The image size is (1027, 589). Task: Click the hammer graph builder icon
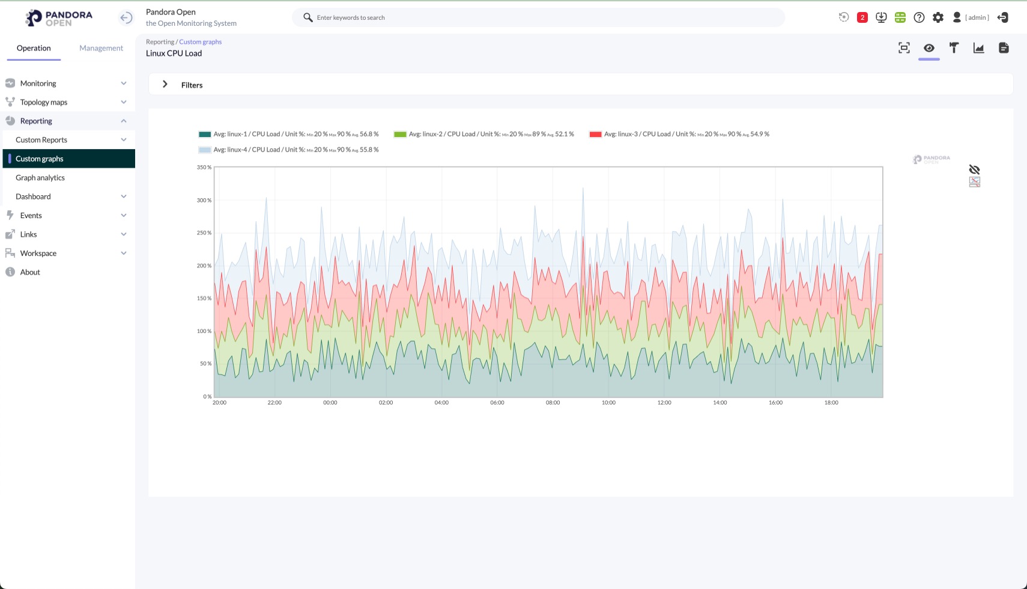click(954, 48)
